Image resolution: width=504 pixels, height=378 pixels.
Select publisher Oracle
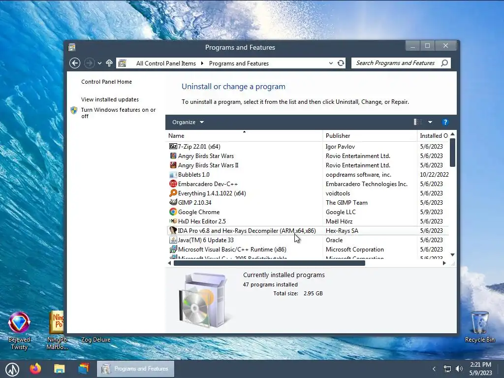pos(334,240)
